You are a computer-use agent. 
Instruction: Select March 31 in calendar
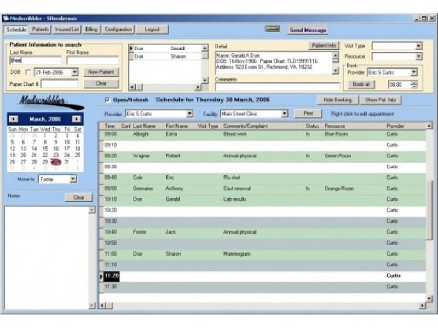pyautogui.click(x=66, y=162)
